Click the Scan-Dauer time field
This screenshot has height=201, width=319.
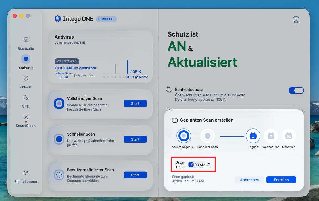(197, 165)
